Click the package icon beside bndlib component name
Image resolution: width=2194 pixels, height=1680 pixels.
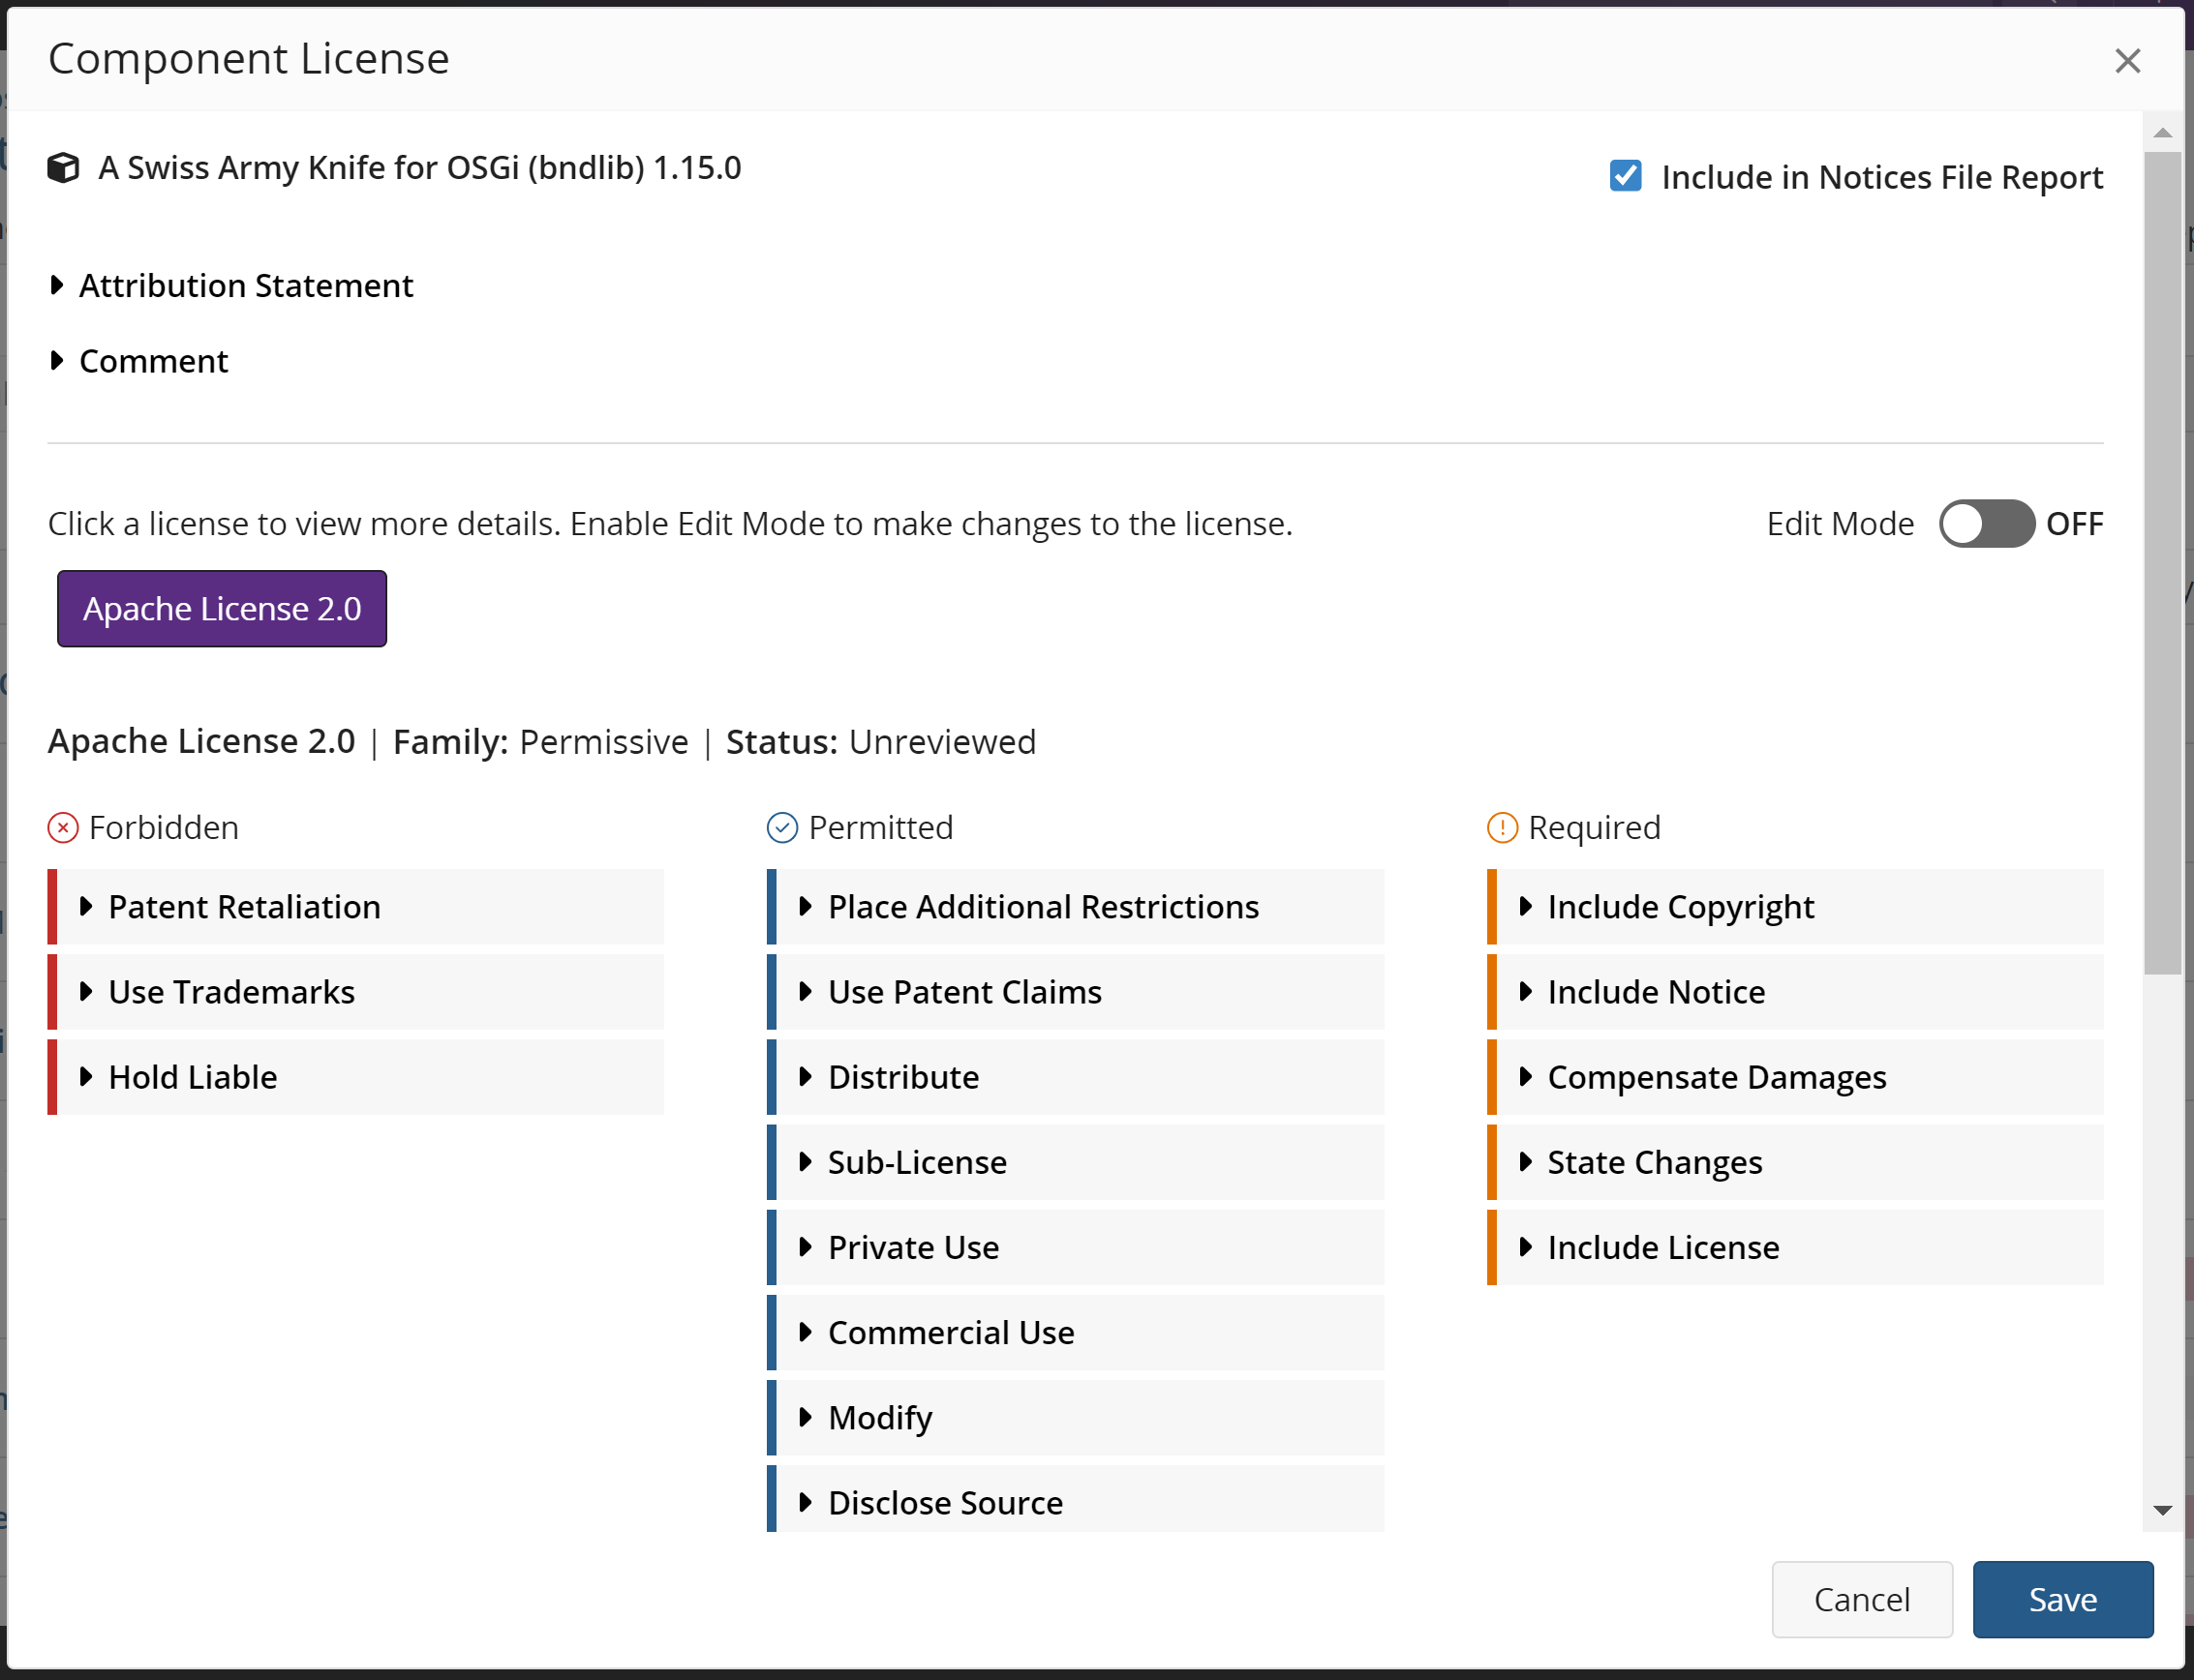pyautogui.click(x=64, y=167)
